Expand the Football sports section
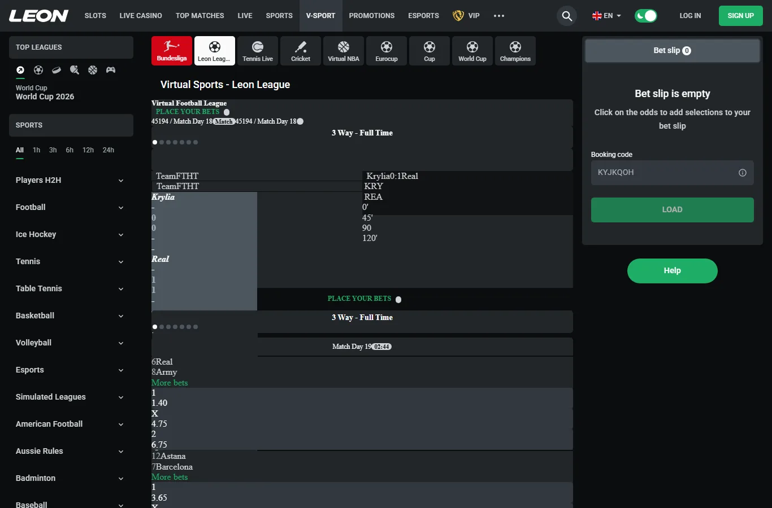The height and width of the screenshot is (508, 772). point(71,207)
